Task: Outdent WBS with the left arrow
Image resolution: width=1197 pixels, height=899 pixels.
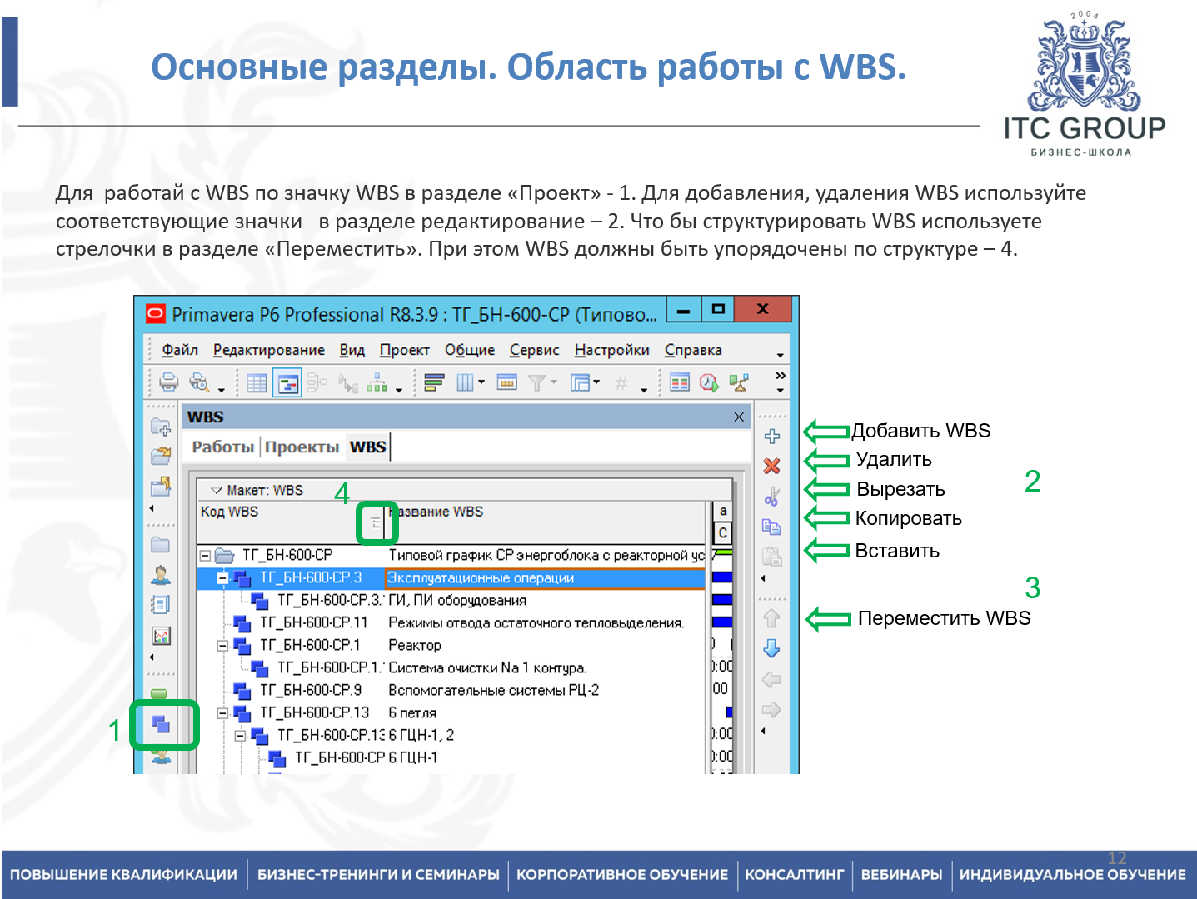Action: (772, 679)
